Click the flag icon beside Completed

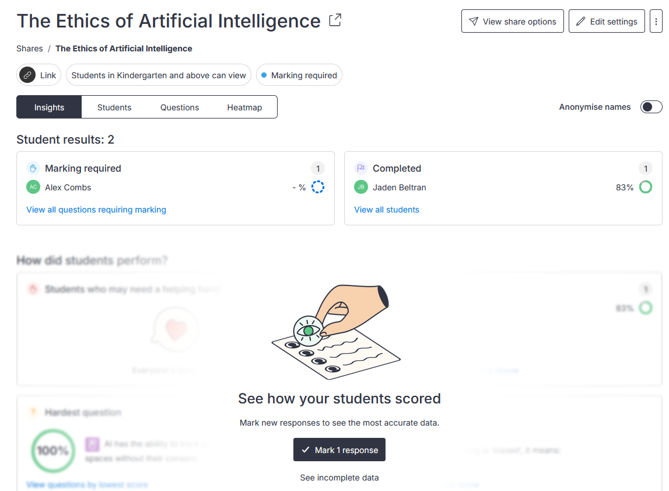[361, 168]
